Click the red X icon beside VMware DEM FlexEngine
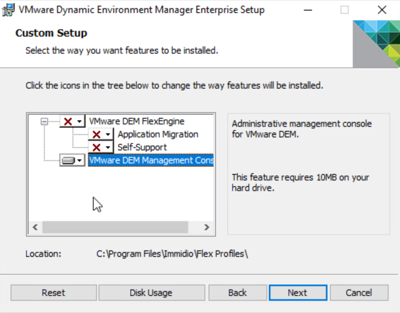 tap(68, 121)
